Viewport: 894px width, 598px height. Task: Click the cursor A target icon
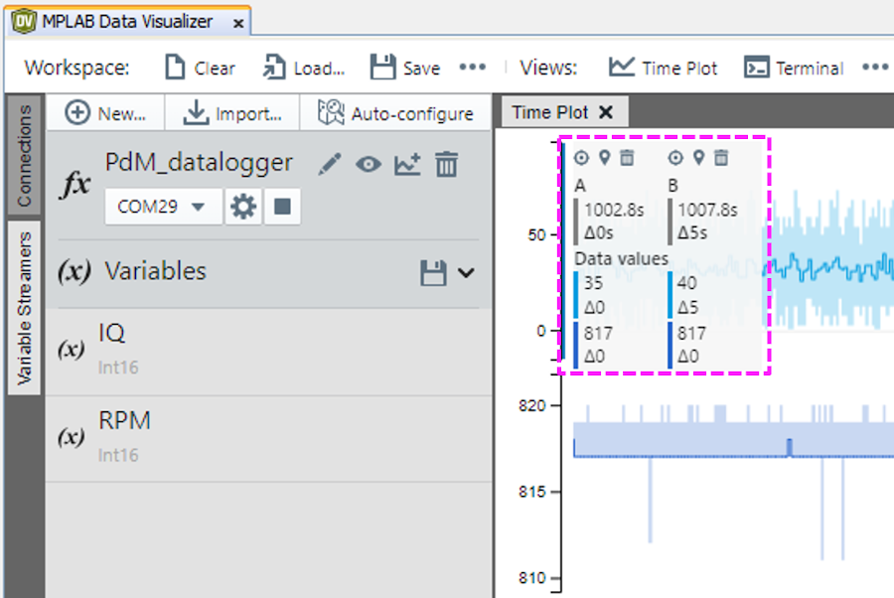[x=582, y=158]
